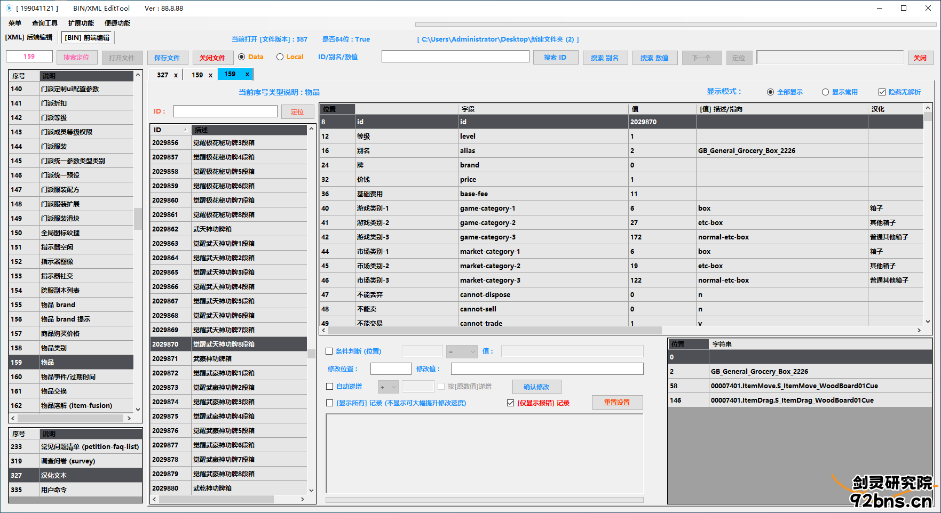Click string row 00007401.ItemMove.S_ItemMove_WoodBoard01Cue
The width and height of the screenshot is (941, 513).
pos(800,386)
